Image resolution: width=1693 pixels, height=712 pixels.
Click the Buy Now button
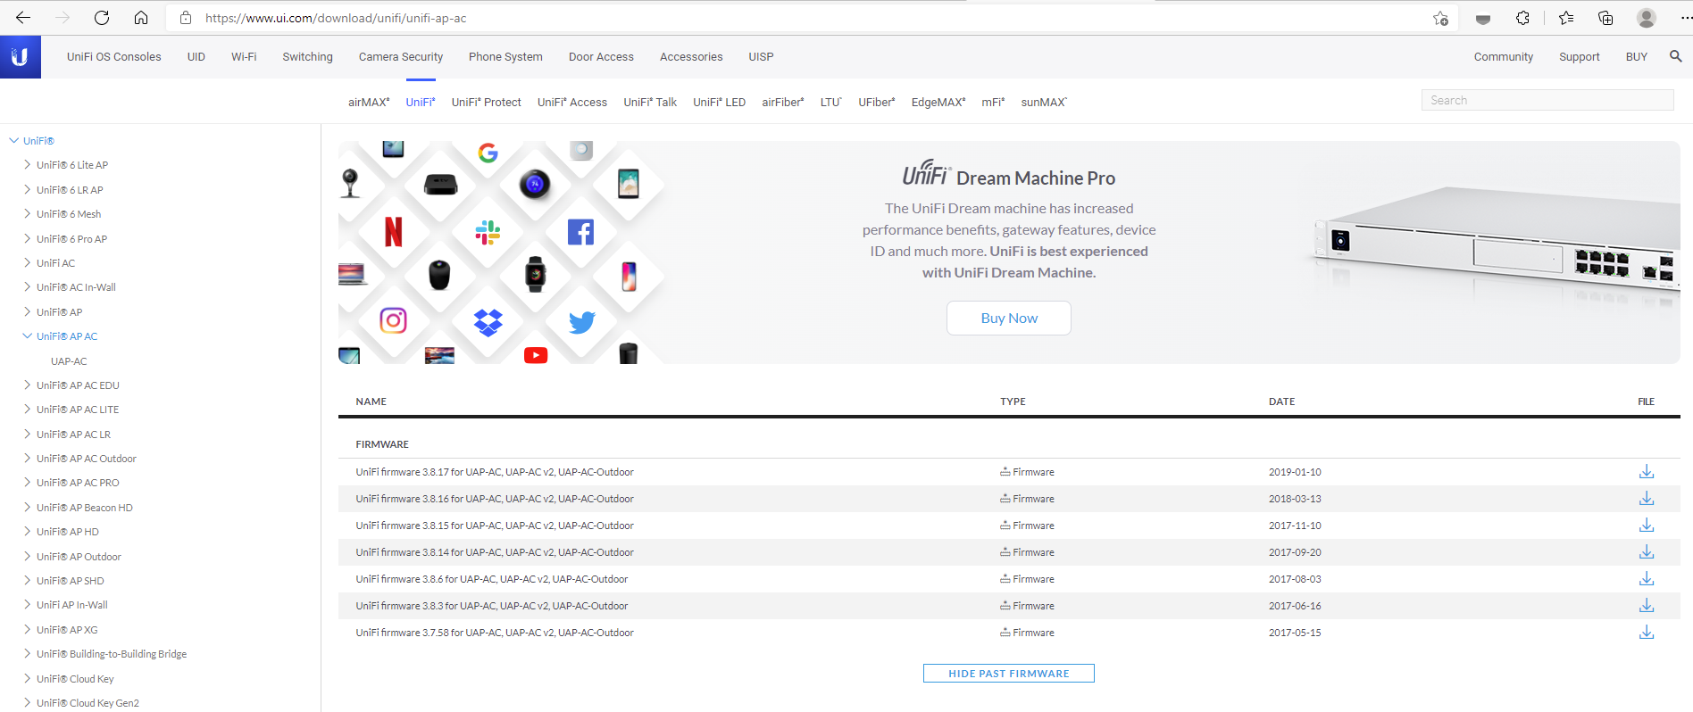click(x=1008, y=319)
